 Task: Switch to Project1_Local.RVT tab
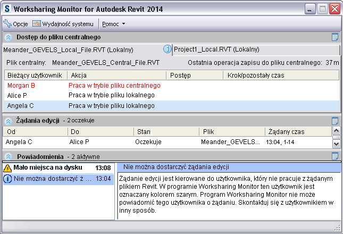point(256,50)
